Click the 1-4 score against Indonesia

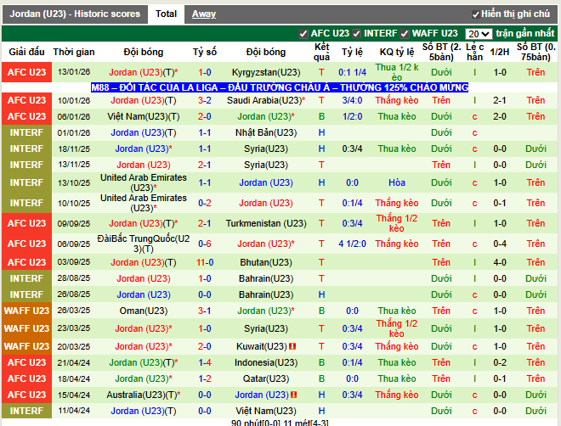click(x=205, y=363)
